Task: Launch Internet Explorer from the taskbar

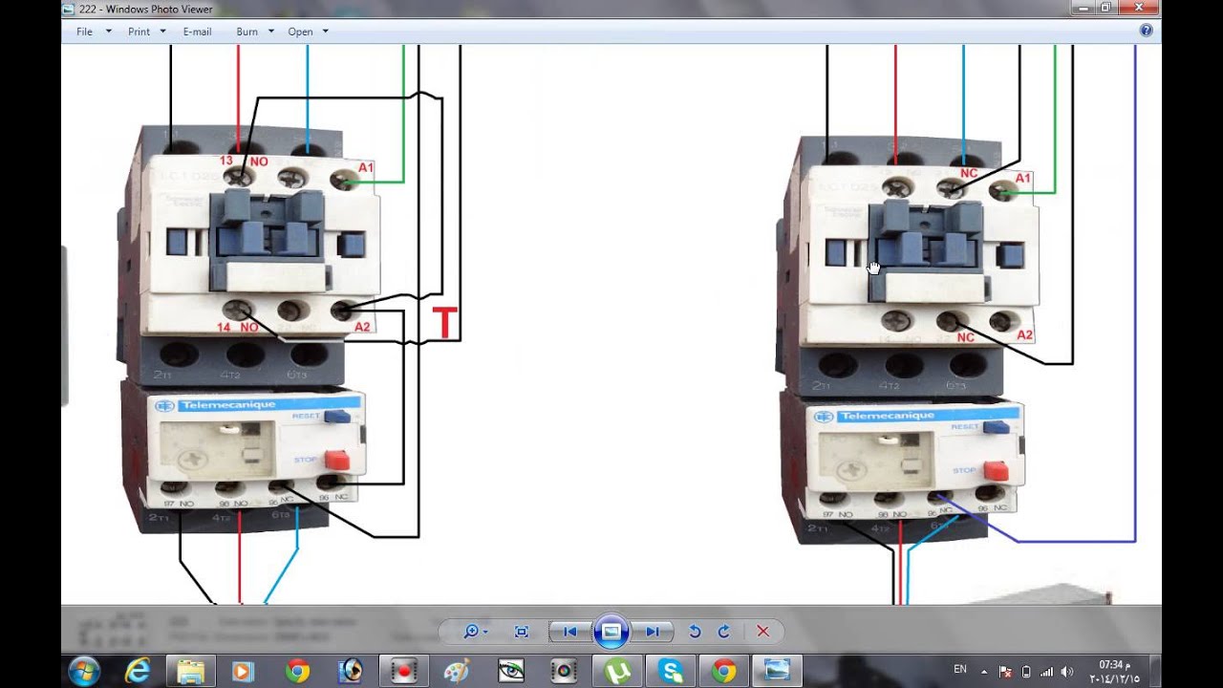Action: (x=139, y=671)
